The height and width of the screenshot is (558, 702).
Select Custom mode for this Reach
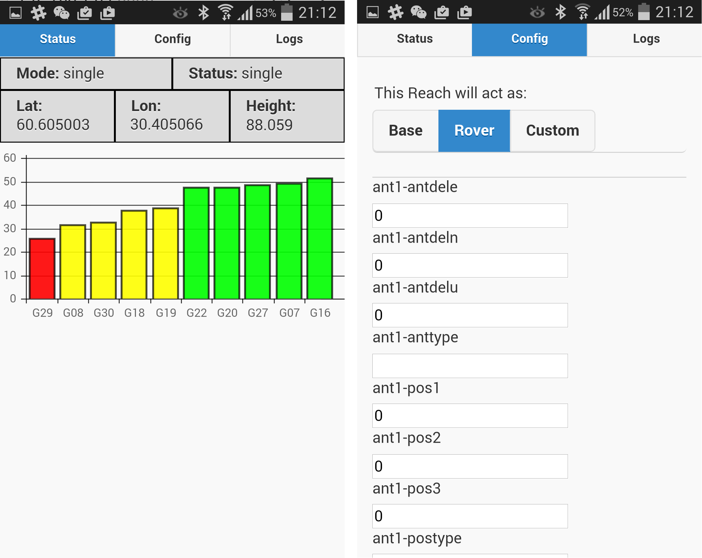[x=553, y=130]
